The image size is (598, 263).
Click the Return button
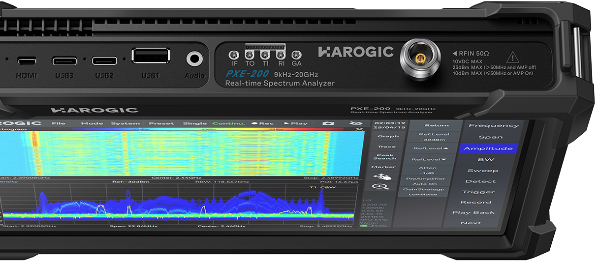437,125
